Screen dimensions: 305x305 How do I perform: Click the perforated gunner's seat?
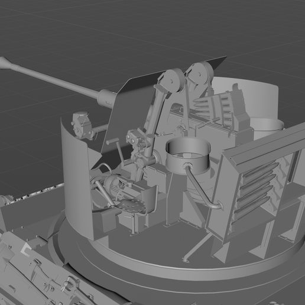click(x=128, y=206)
